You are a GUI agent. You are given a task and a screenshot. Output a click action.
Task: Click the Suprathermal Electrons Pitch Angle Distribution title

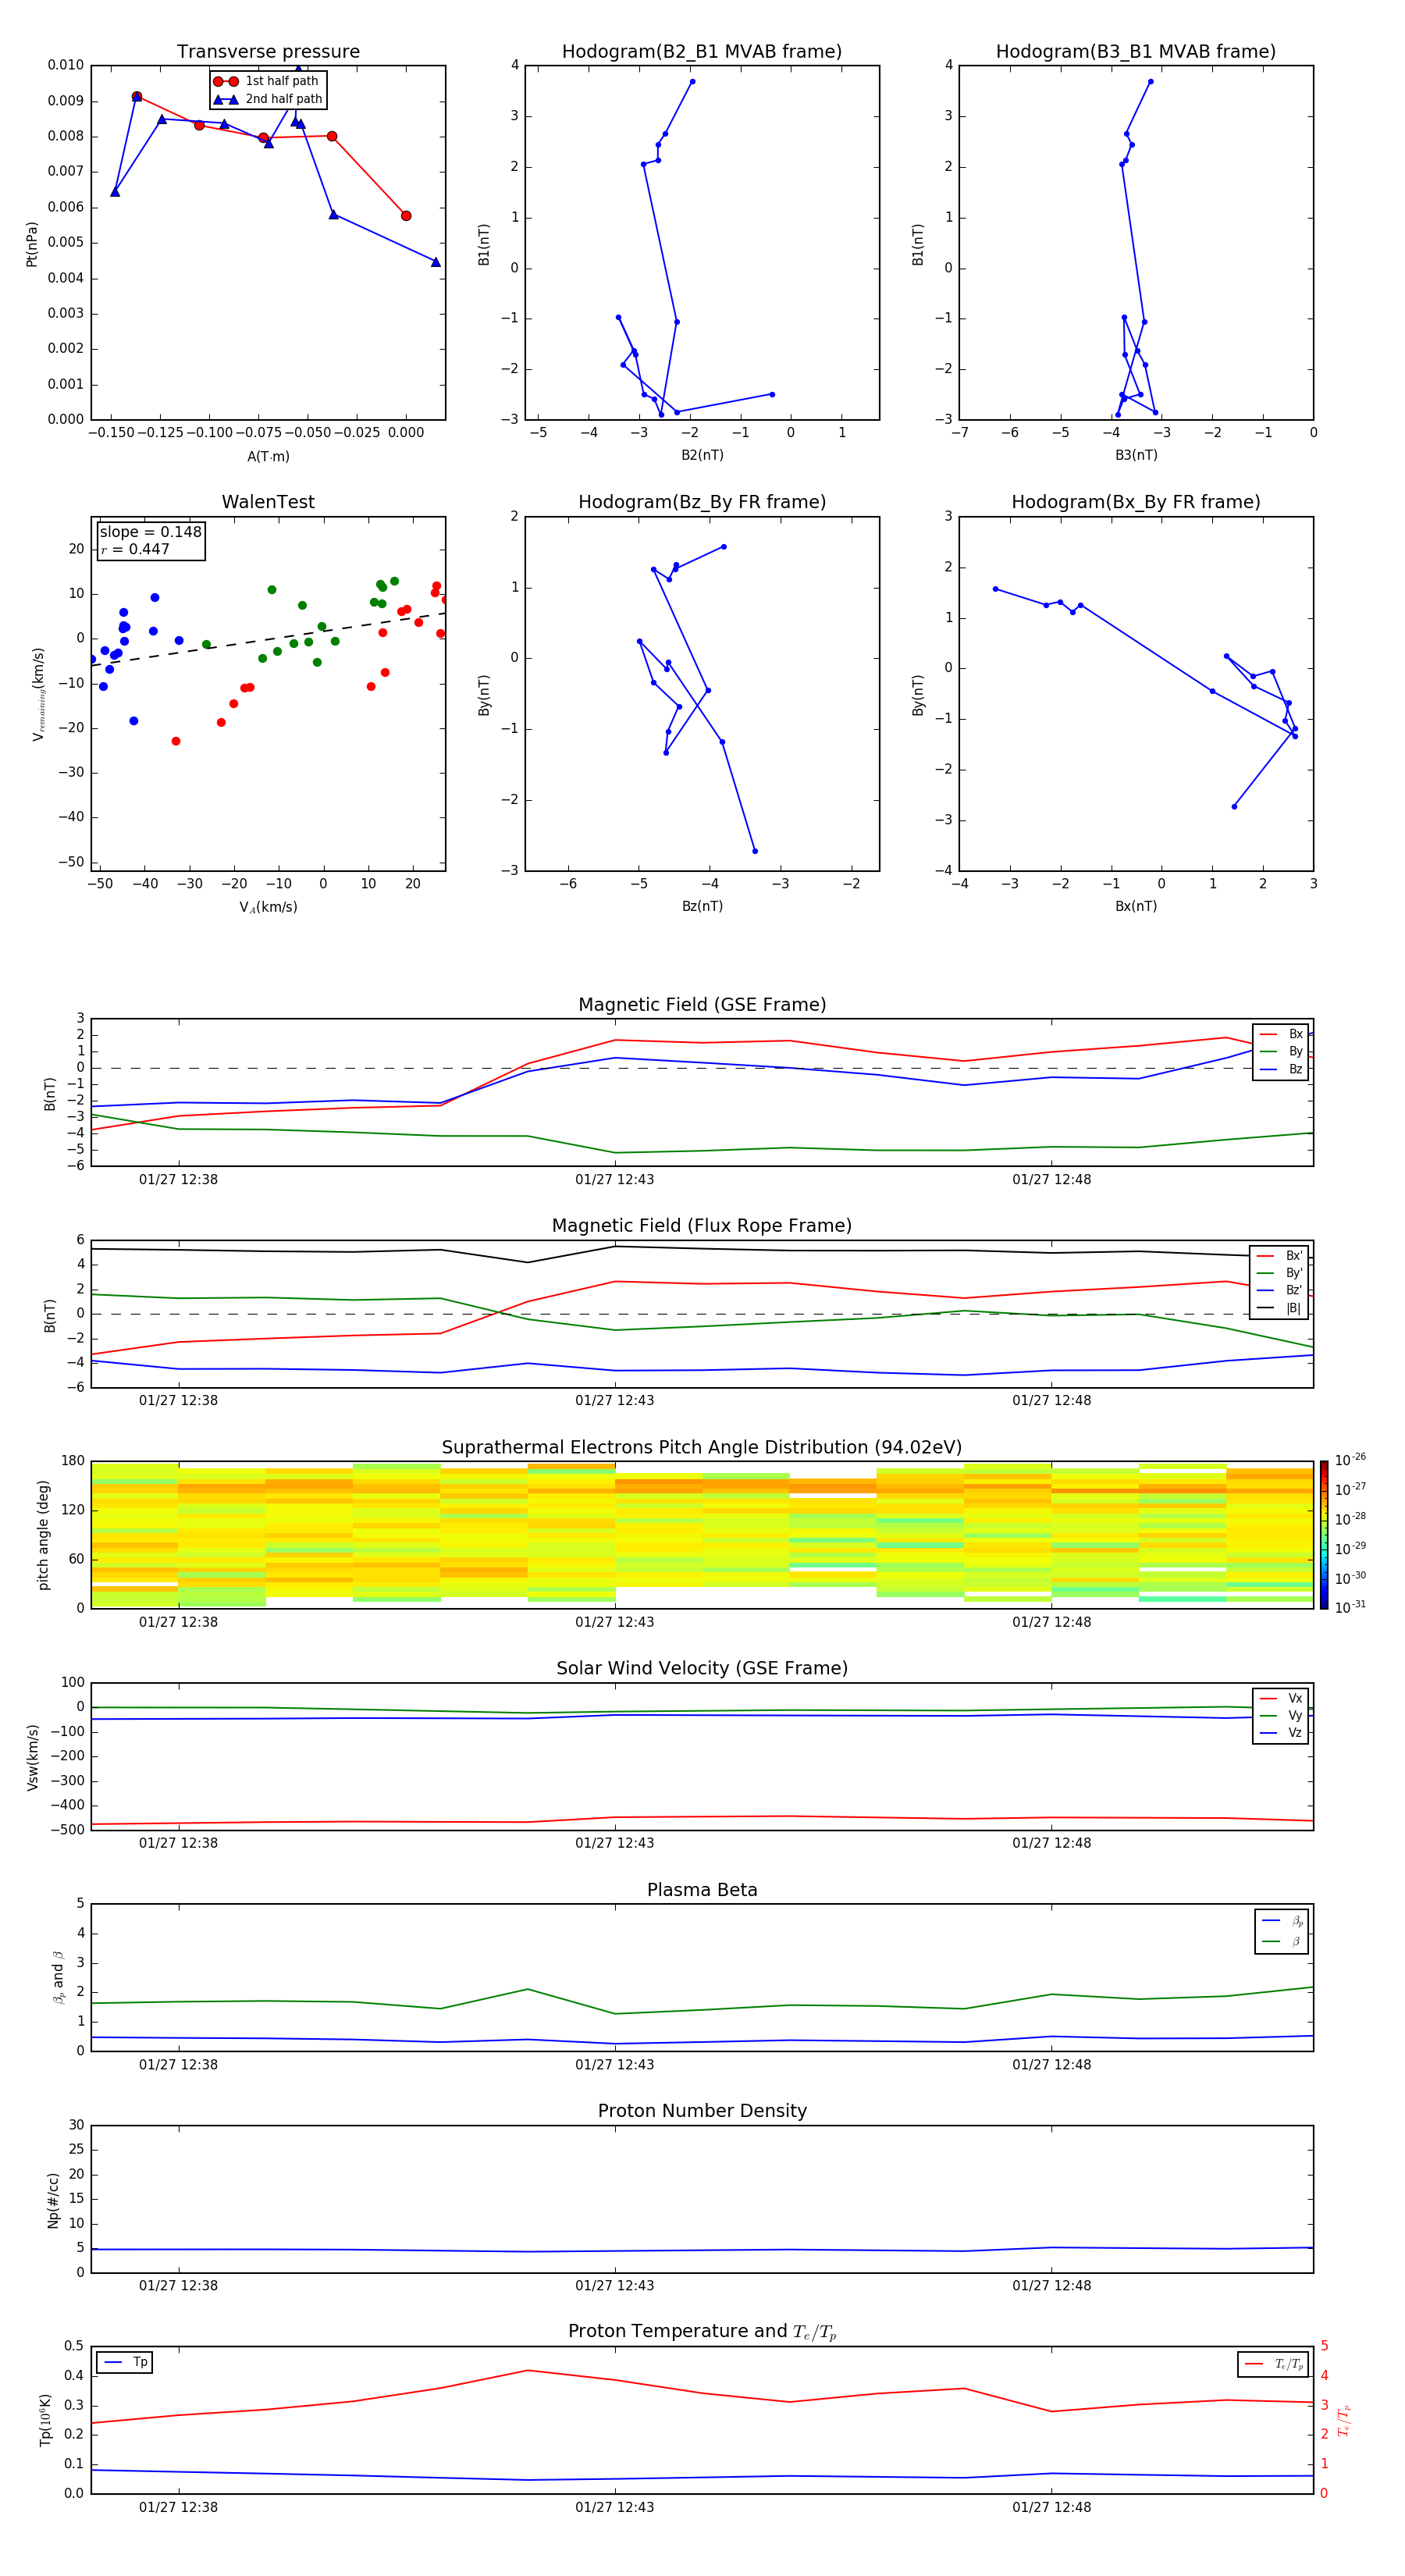(702, 1448)
